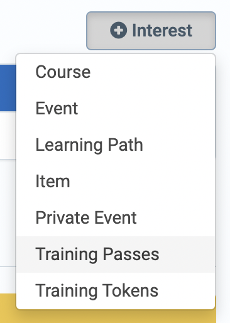The height and width of the screenshot is (323, 230).
Task: Add an Item type interest
Action: [53, 181]
